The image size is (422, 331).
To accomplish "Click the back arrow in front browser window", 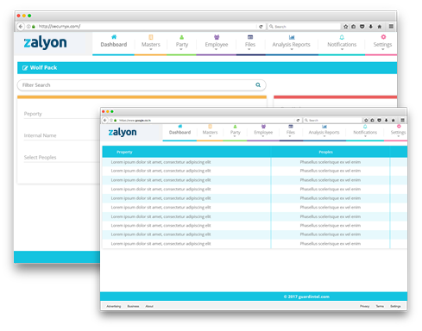I will pos(105,120).
